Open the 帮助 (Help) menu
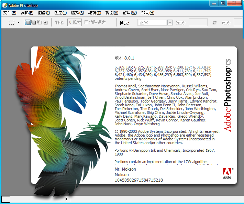Screen dimensions: 244x204 [x=147, y=13]
